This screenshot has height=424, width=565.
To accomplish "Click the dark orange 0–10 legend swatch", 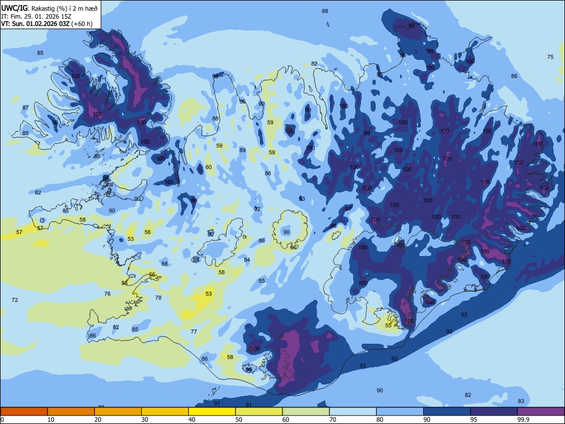I will 24,412.
